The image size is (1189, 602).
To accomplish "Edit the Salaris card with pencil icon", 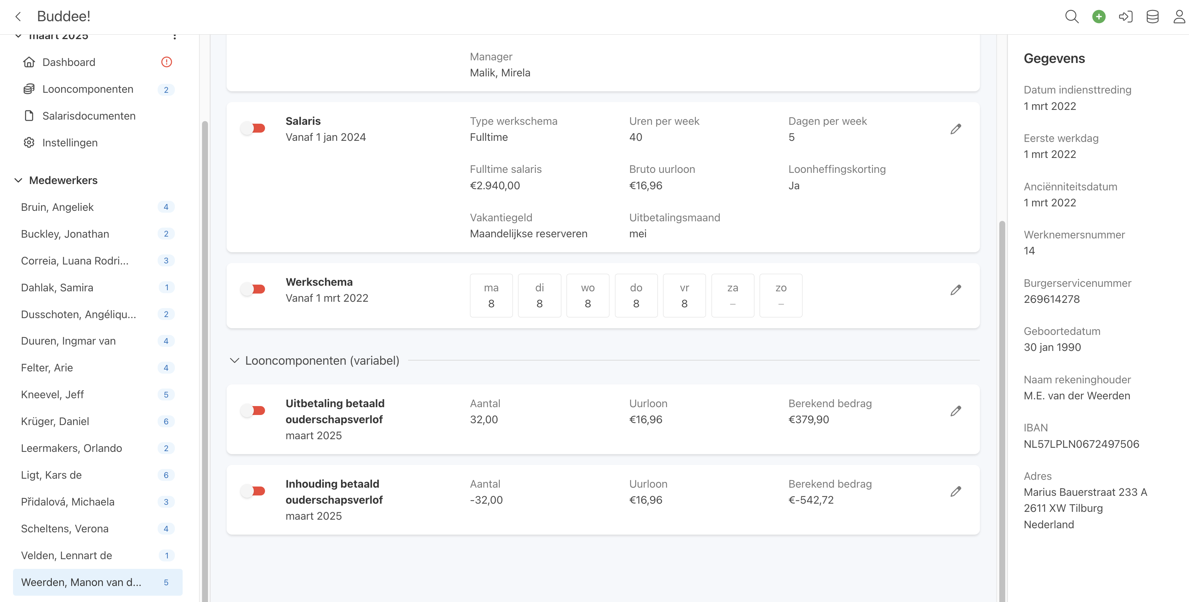I will point(955,129).
